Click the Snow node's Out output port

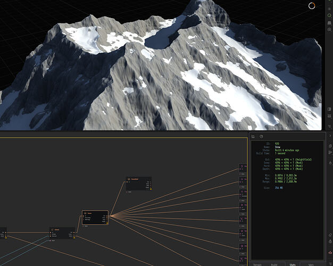pos(107,216)
